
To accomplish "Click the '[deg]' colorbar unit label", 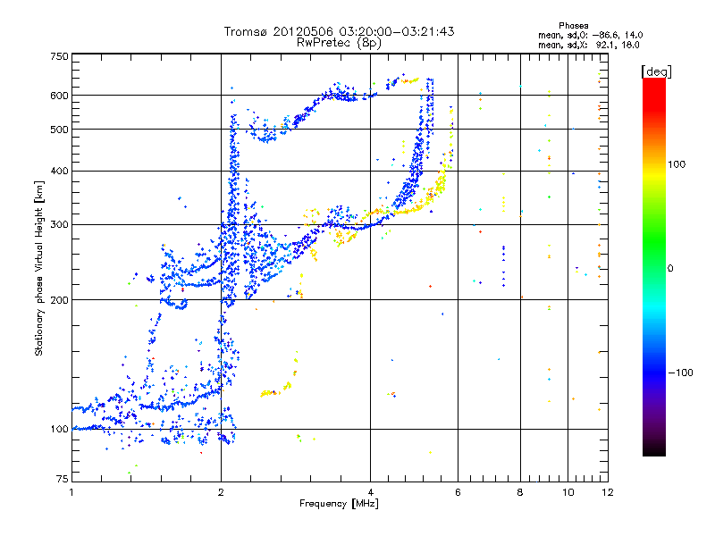I will (656, 71).
